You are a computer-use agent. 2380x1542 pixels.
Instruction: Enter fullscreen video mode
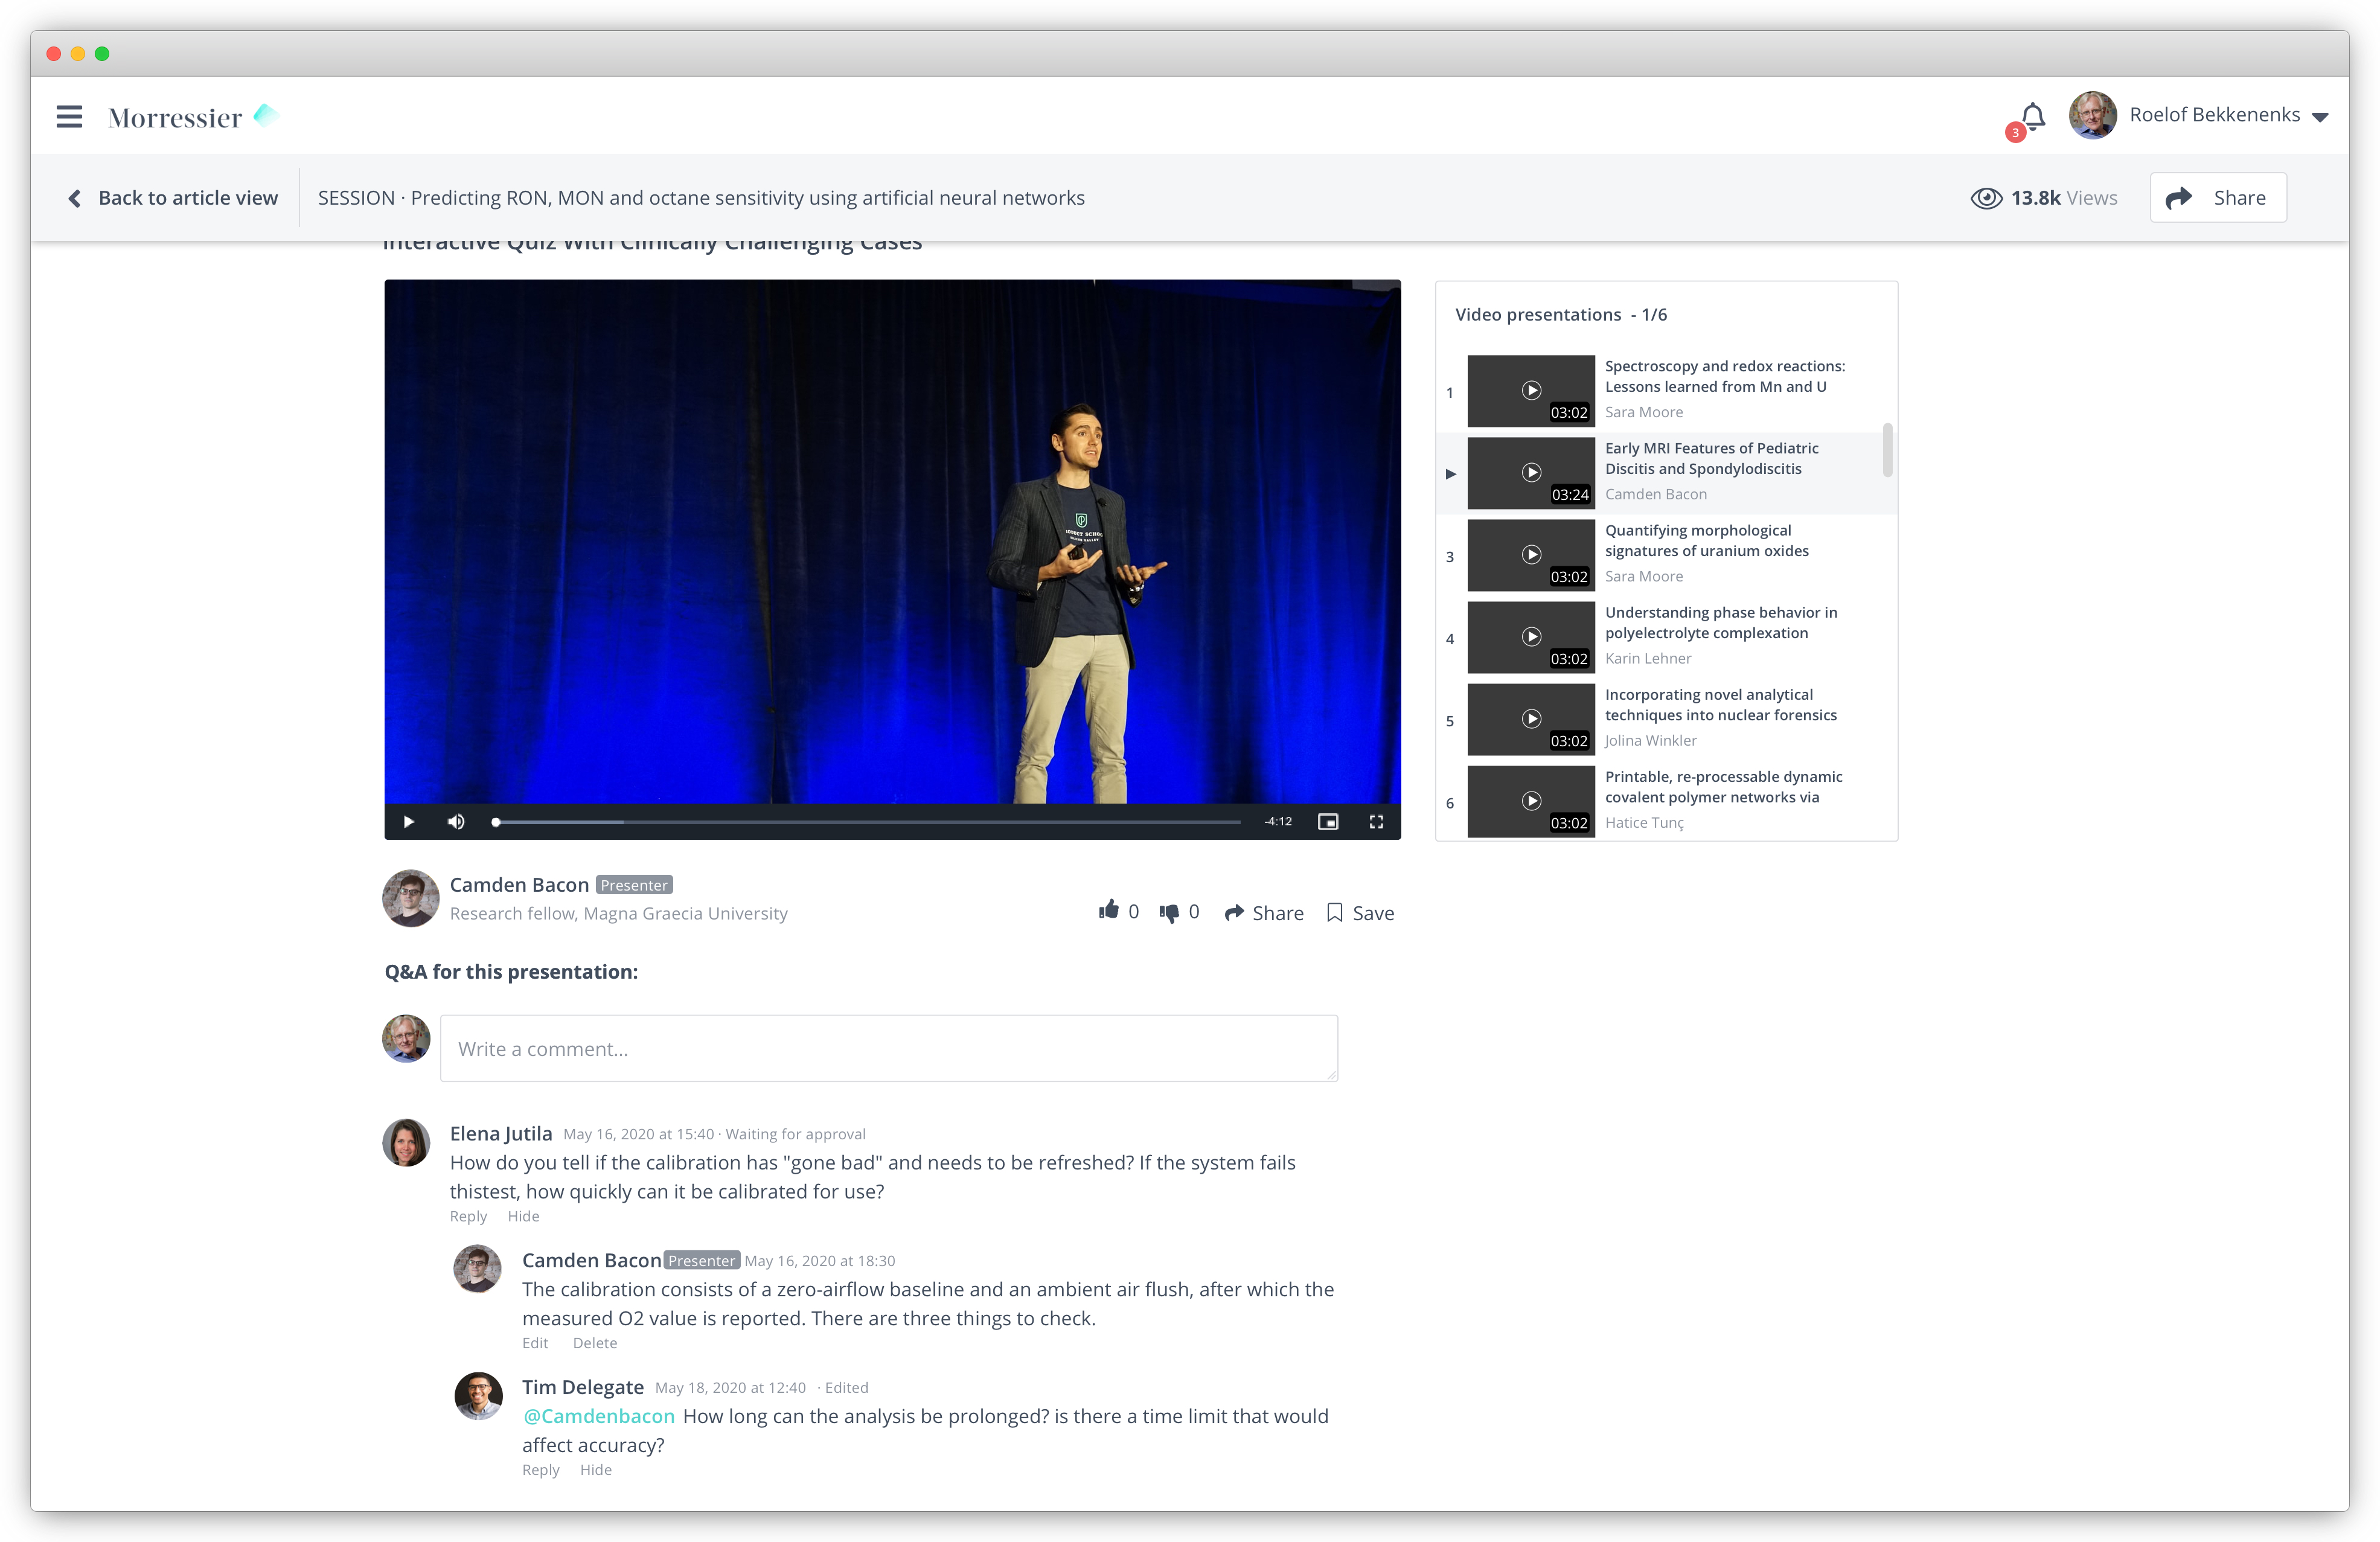[x=1376, y=822]
